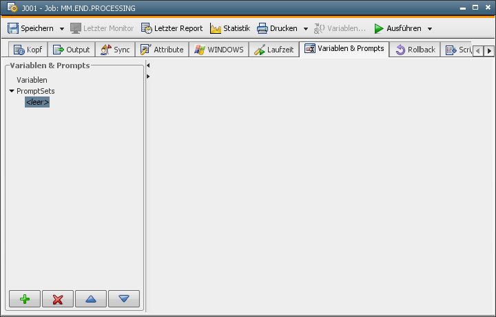Click the job icon in title bar

[12, 8]
